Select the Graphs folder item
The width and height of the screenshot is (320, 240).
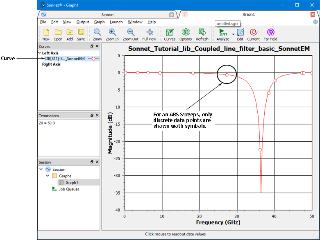pyautogui.click(x=65, y=176)
